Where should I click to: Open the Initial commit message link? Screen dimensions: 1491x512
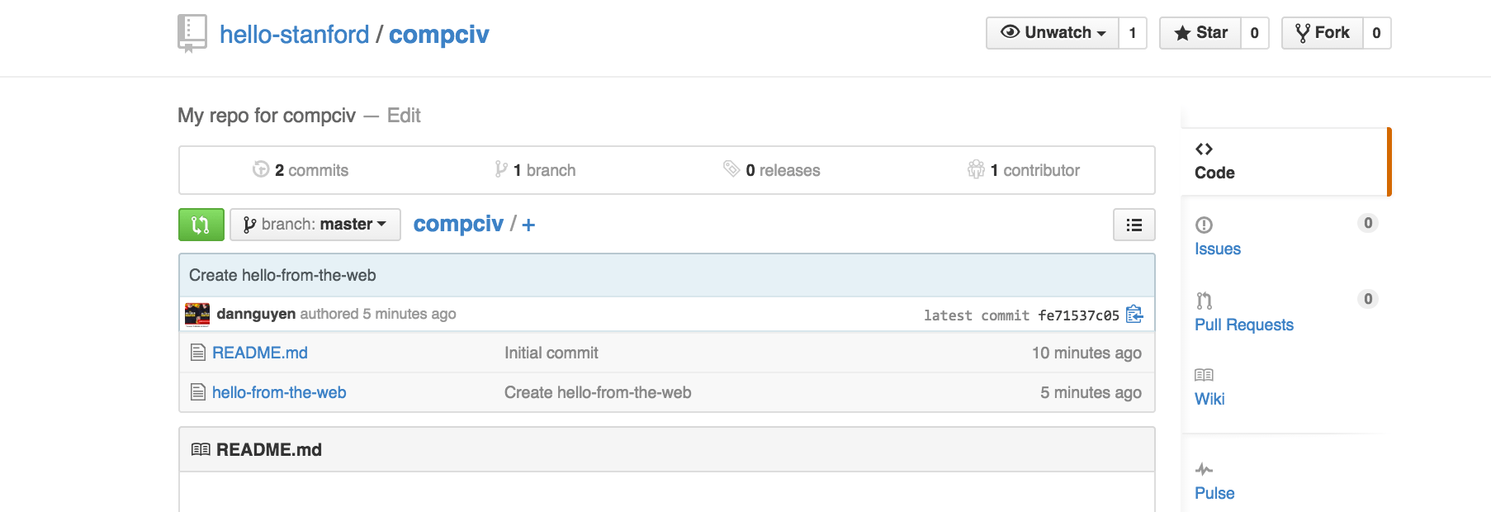[551, 353]
